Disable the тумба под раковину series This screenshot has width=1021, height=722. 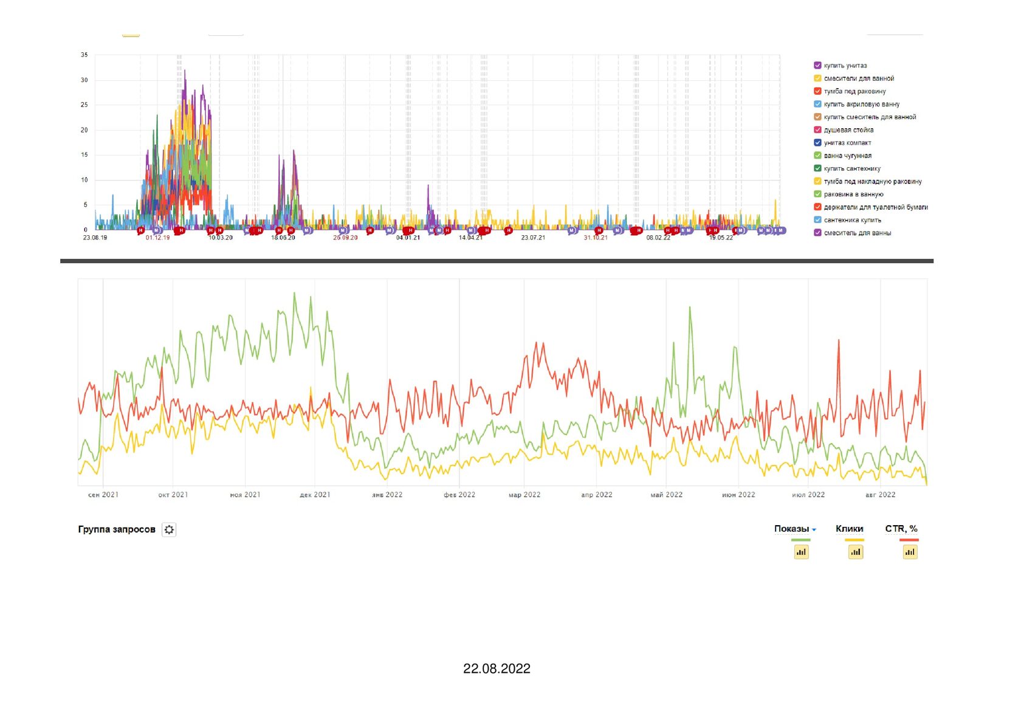click(x=817, y=91)
